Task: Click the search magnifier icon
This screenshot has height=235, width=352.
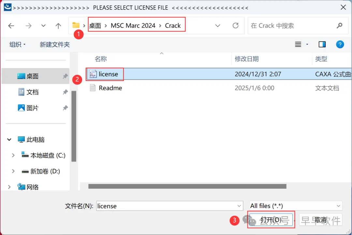Action: click(x=339, y=25)
